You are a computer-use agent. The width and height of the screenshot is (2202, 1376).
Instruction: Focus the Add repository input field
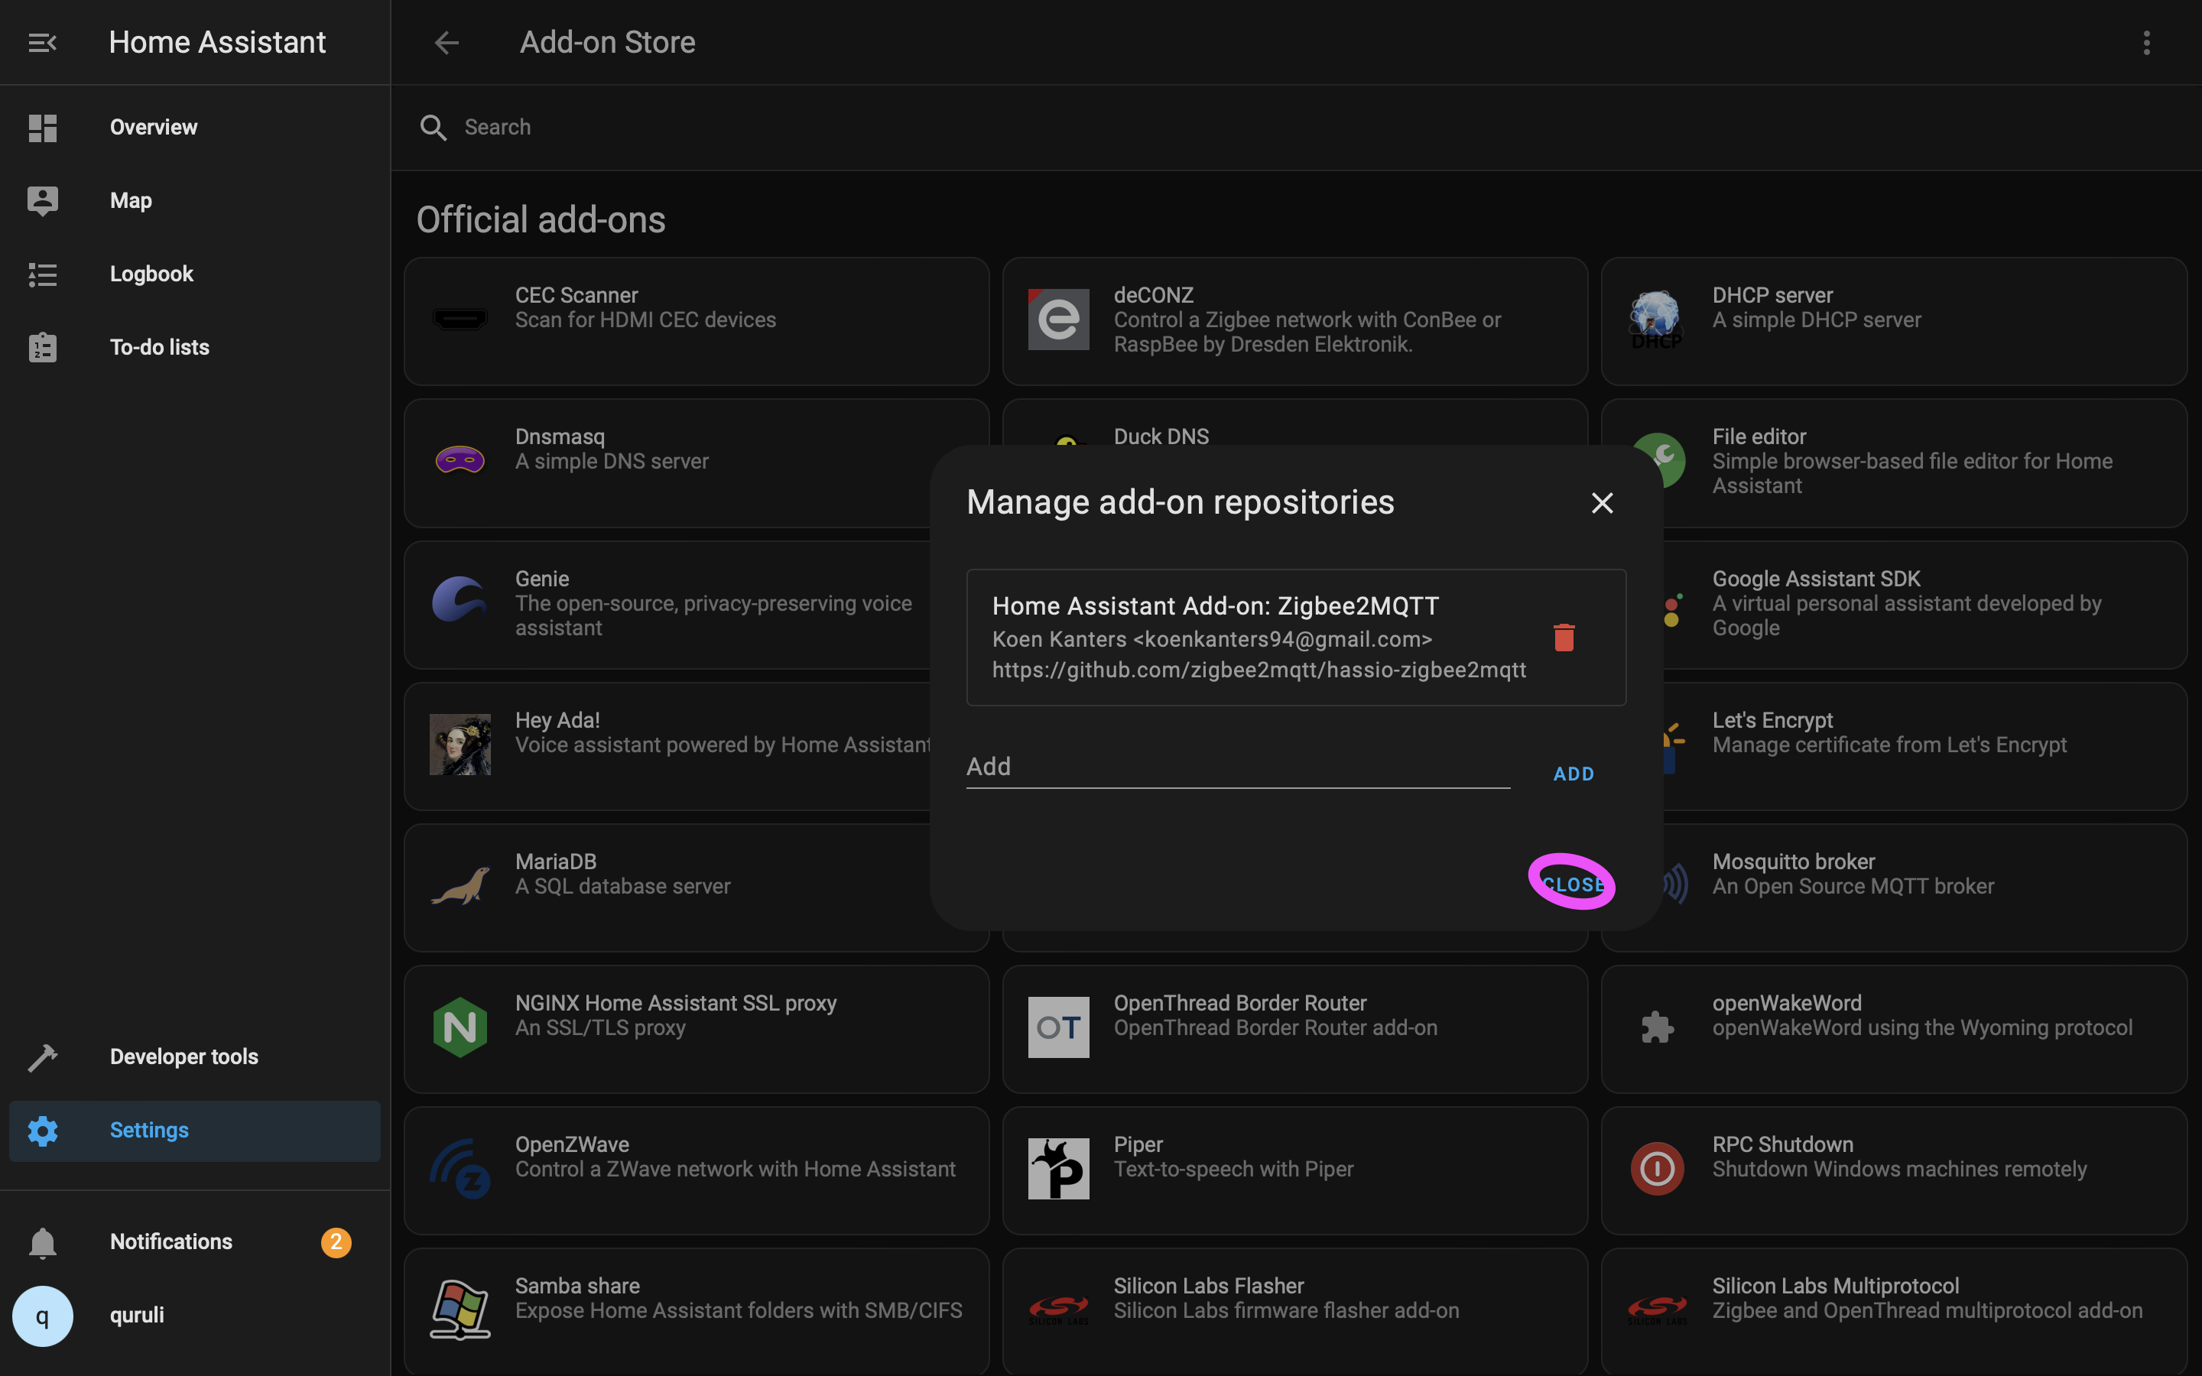tap(1238, 766)
